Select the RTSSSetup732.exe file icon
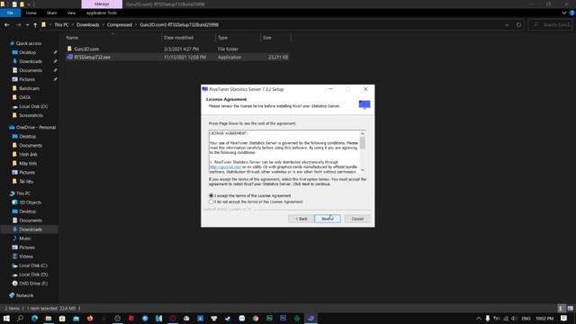 (x=69, y=57)
